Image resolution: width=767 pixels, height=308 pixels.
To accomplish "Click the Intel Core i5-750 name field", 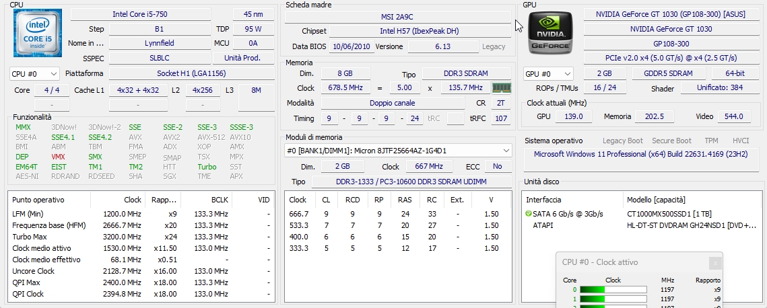I will pyautogui.click(x=140, y=15).
